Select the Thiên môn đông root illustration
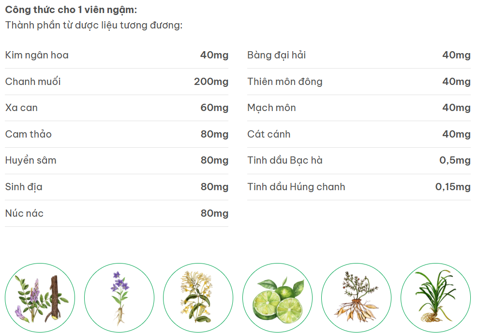Viewport: 479px width, 334px height. [357, 298]
